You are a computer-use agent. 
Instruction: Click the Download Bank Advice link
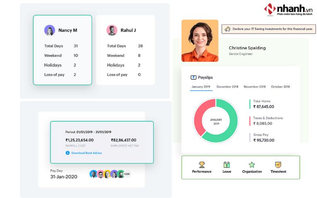click(86, 153)
